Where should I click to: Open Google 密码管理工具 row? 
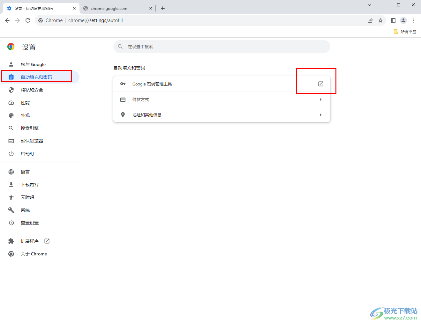[x=222, y=84]
